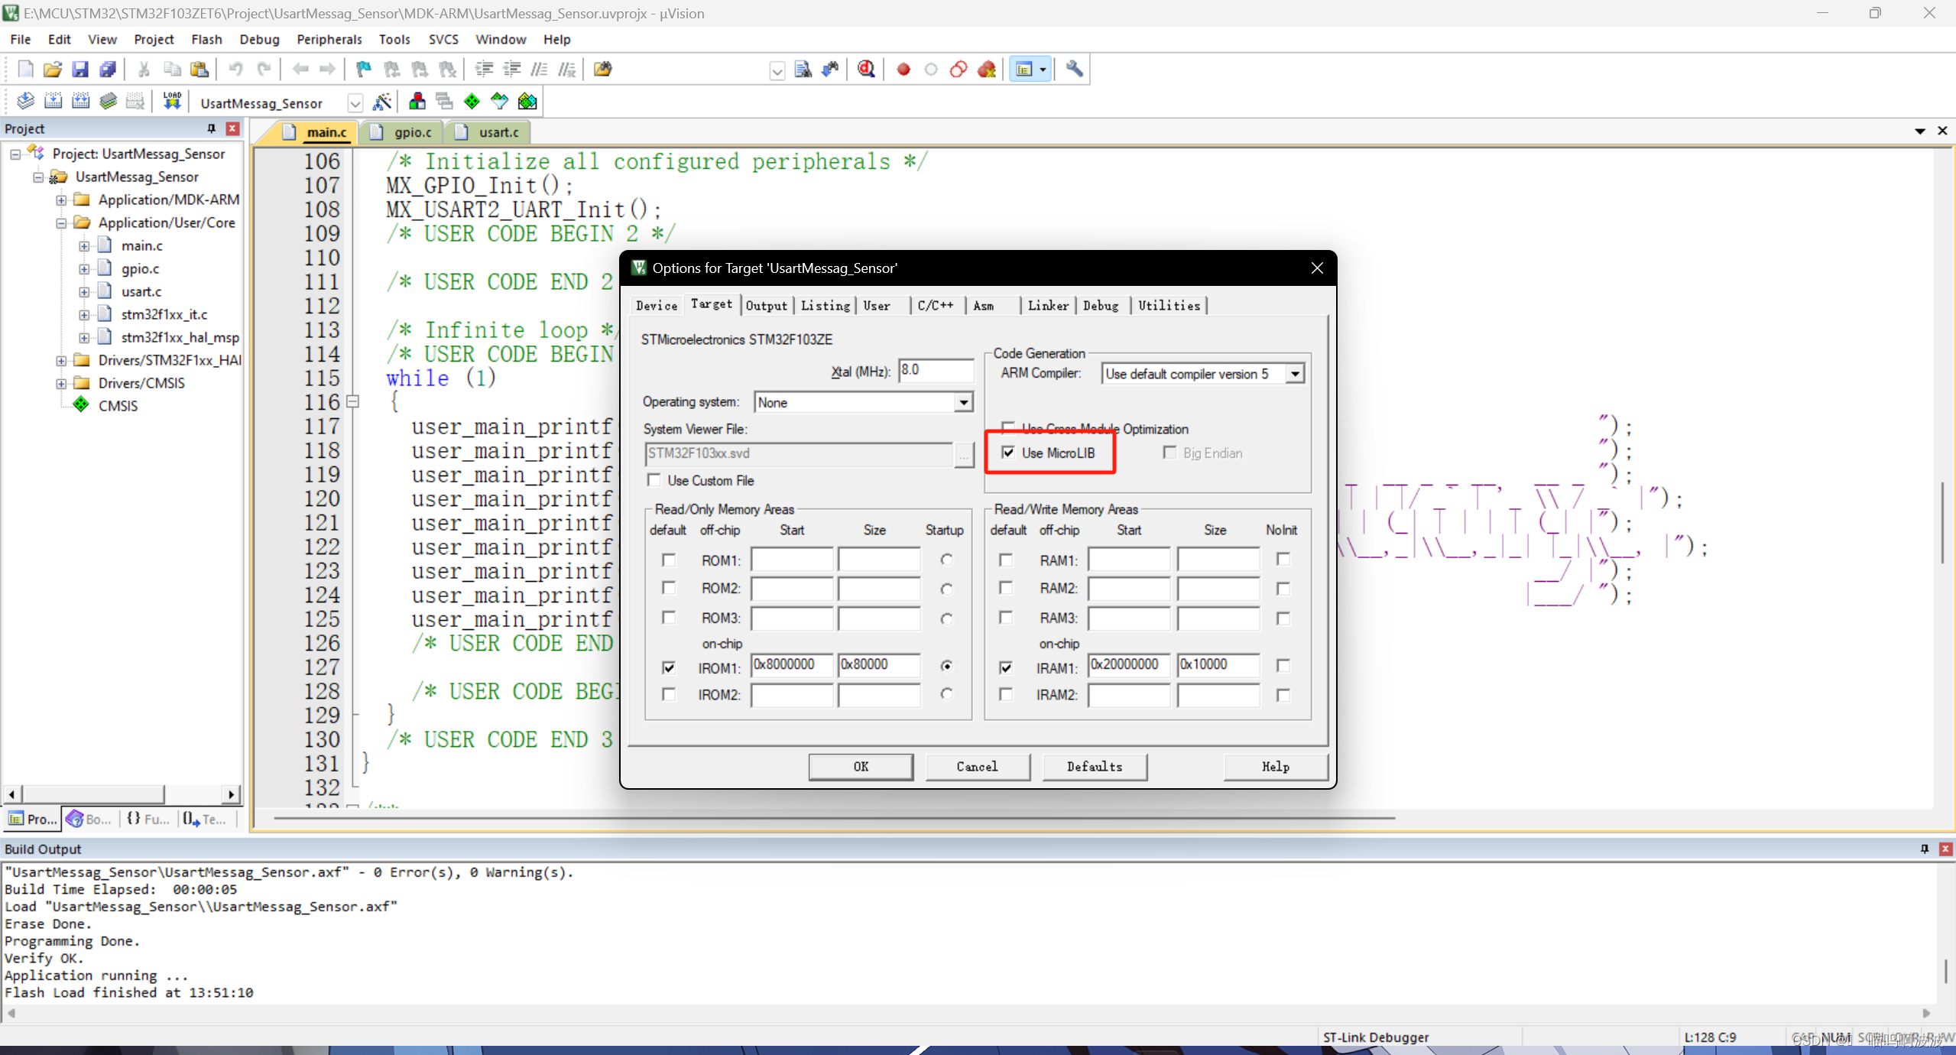Screen dimensions: 1956x1055
Task: Open the ARM Compiler version dropdown
Action: click(x=1294, y=374)
